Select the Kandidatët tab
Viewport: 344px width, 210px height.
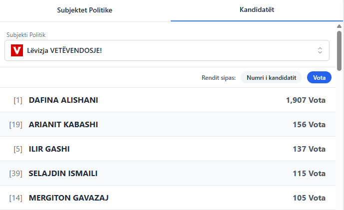pos(257,10)
